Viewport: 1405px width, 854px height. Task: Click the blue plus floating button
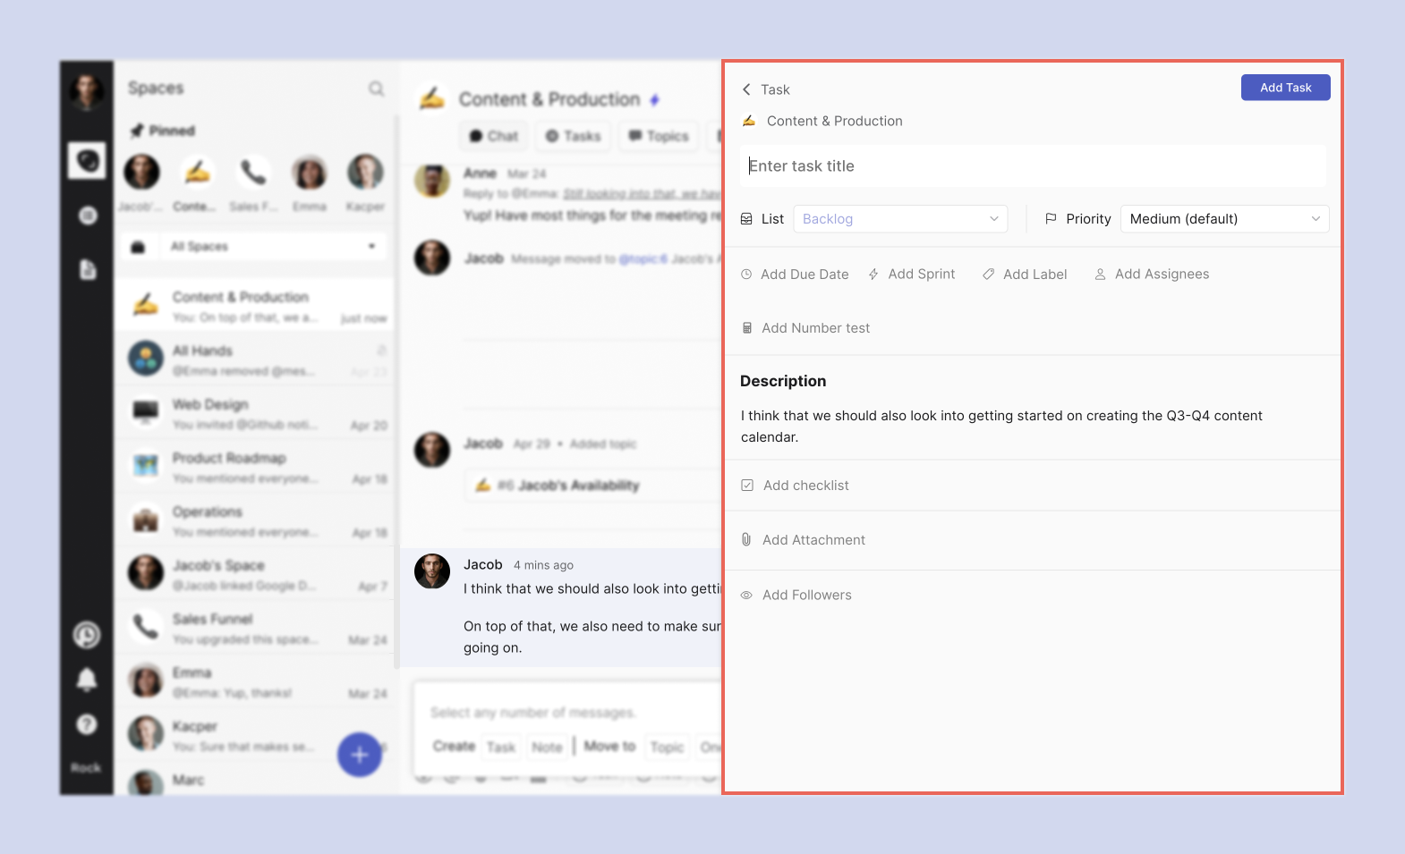coord(360,755)
